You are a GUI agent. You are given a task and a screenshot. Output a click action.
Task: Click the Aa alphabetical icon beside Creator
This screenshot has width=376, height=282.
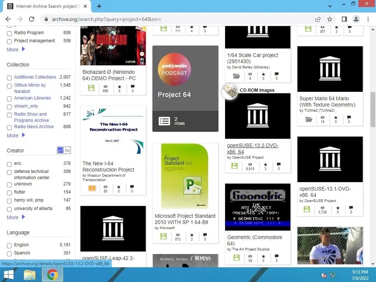[x=67, y=150]
